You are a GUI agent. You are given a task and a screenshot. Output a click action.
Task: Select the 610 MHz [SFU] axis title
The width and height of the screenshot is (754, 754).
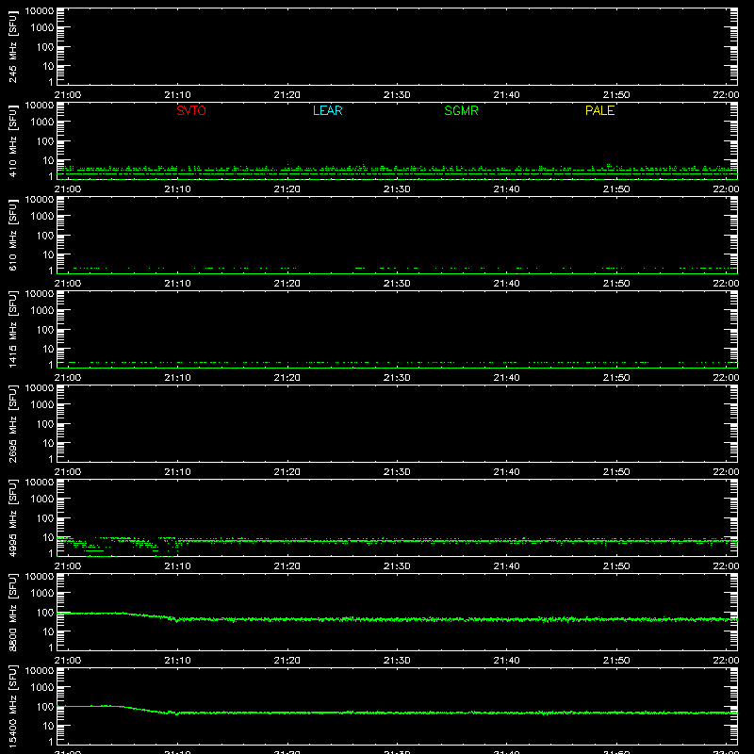click(x=12, y=235)
